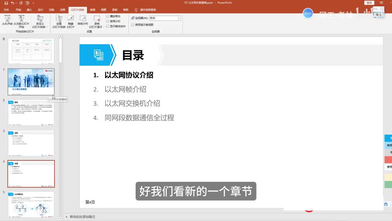This screenshot has height=221, width=392.
Task: Switch to the Design (设计) tab
Action: [x=40, y=10]
